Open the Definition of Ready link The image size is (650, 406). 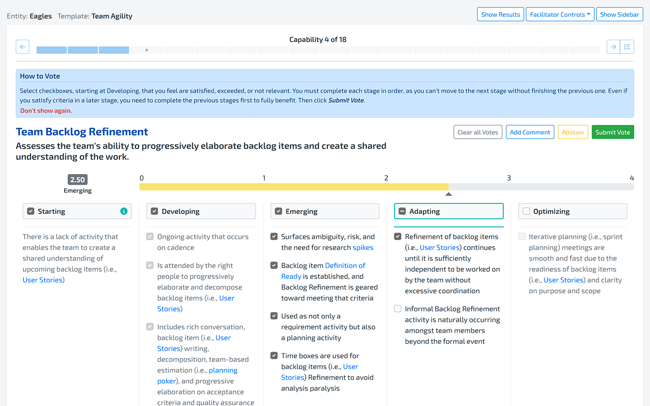click(x=345, y=266)
